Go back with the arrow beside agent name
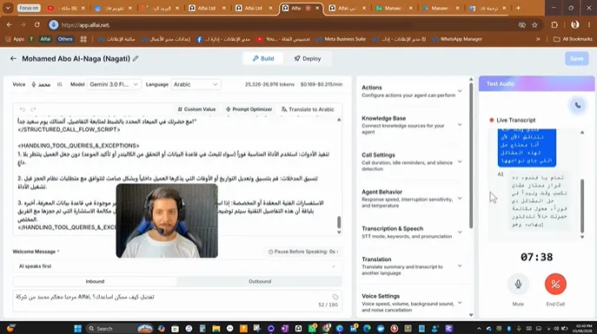Viewport: 597px width, 334px height. click(x=13, y=58)
